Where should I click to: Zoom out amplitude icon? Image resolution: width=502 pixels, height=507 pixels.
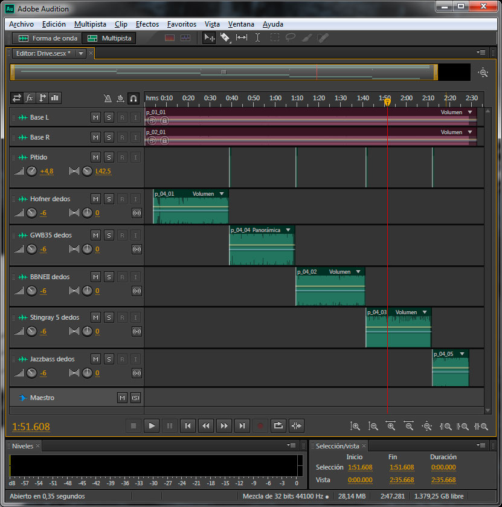[x=373, y=426]
